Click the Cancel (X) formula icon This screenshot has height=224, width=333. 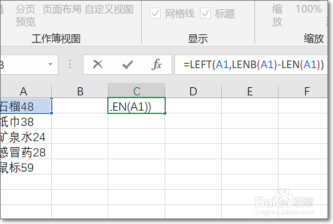[98, 65]
